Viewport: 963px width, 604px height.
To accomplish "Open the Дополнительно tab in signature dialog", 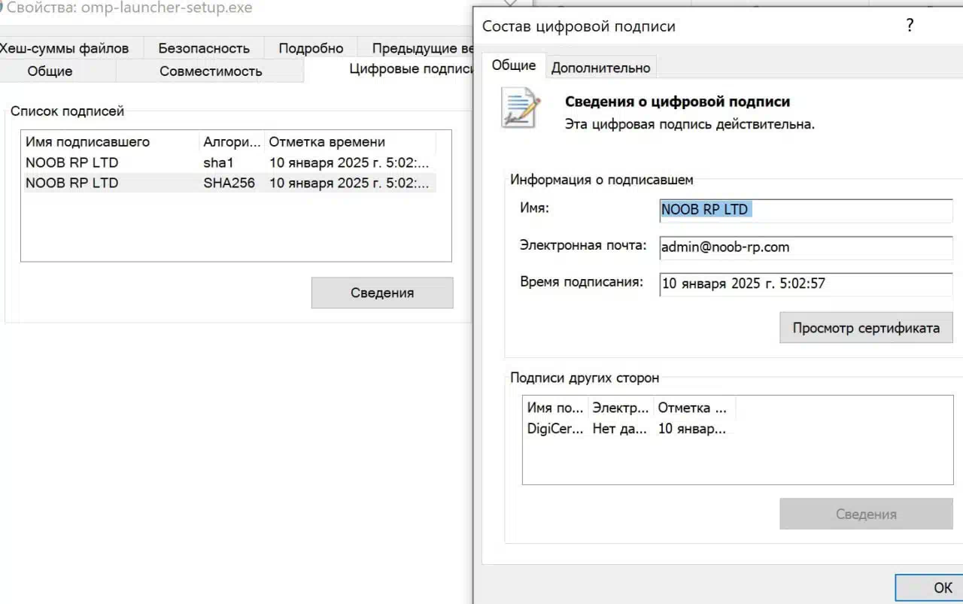I will click(600, 67).
